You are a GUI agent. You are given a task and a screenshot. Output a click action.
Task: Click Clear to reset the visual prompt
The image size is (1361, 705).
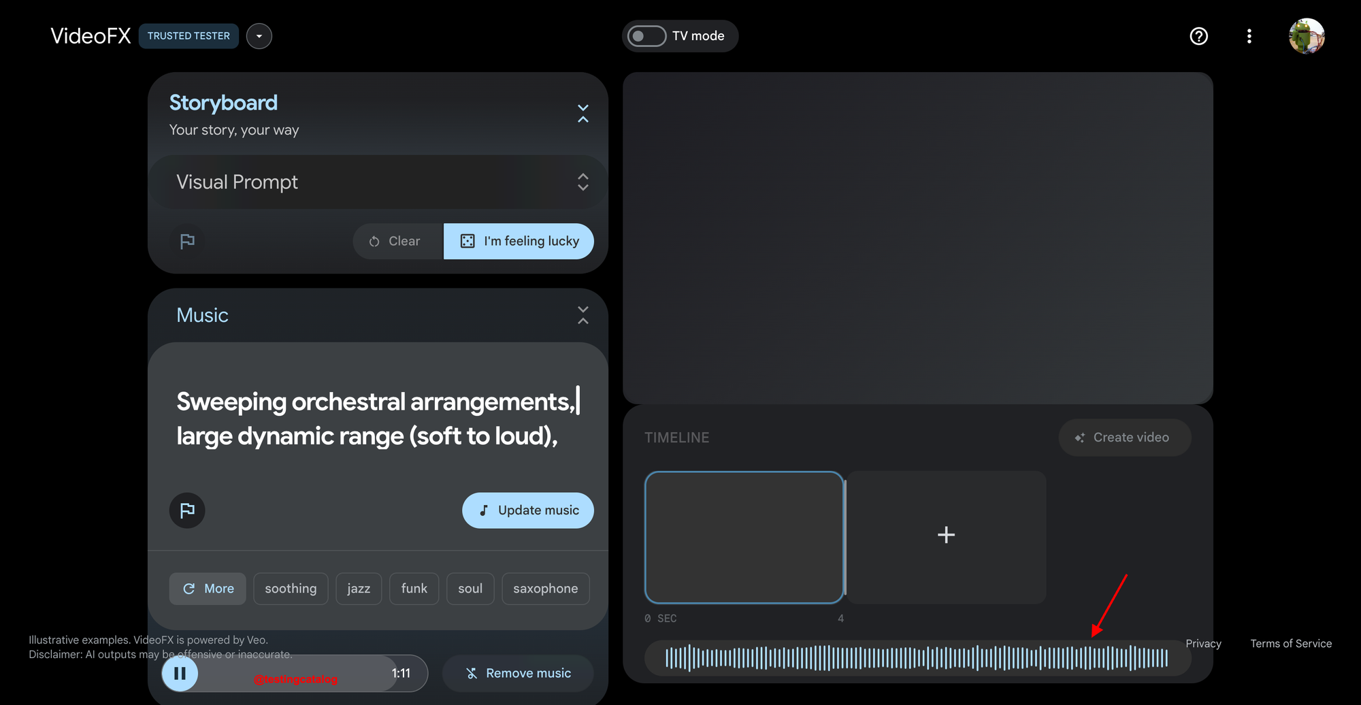coord(397,241)
